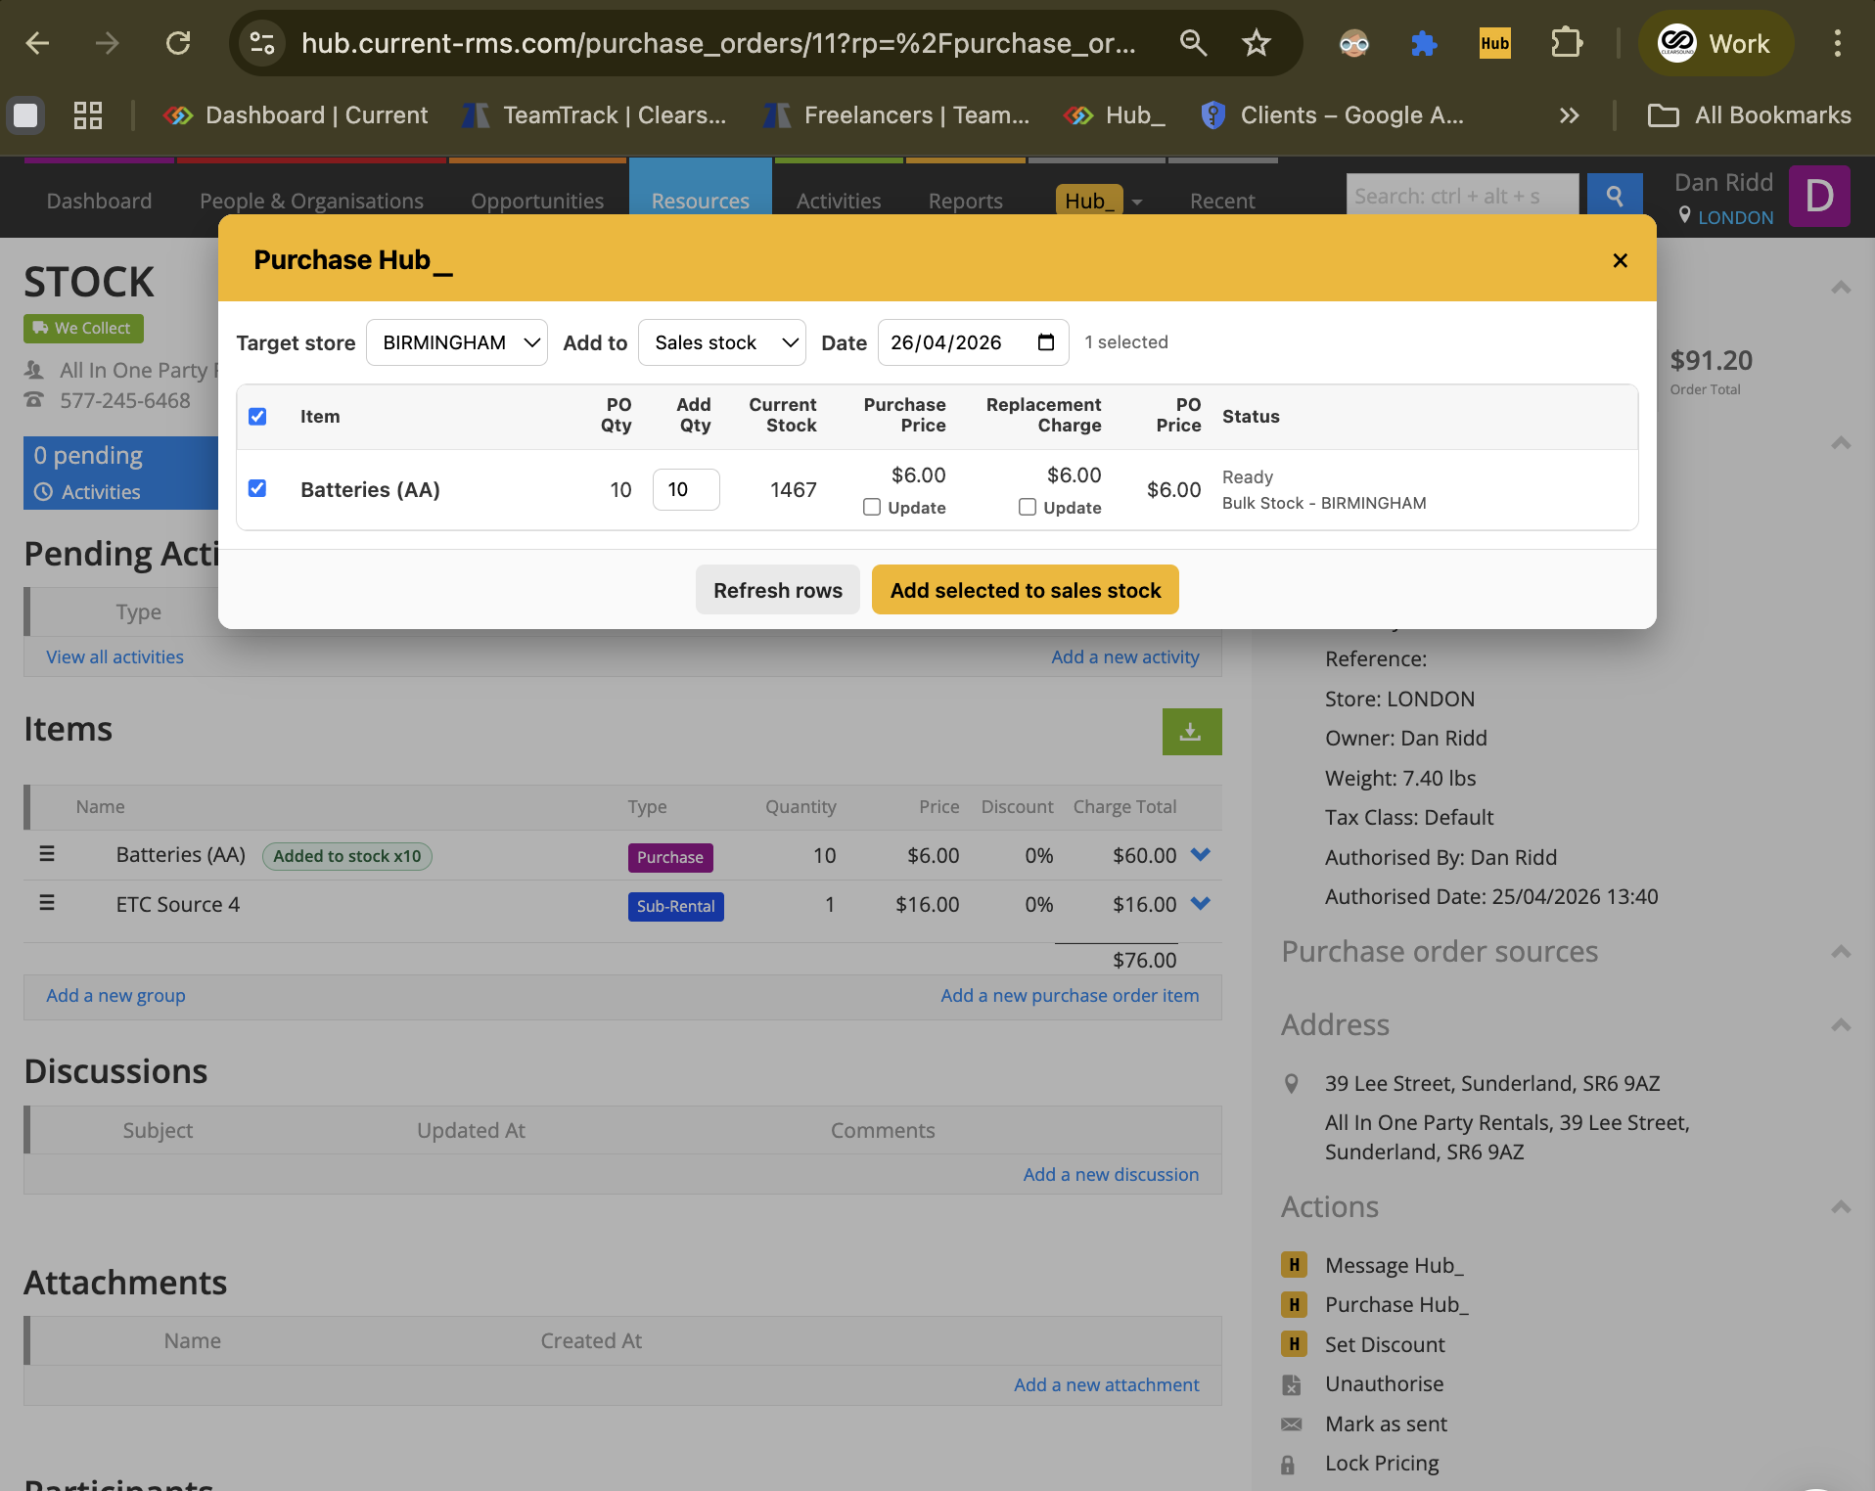Screen dimensions: 1875x1491
Task: Open the blue puzzle extension icon
Action: coord(1424,43)
